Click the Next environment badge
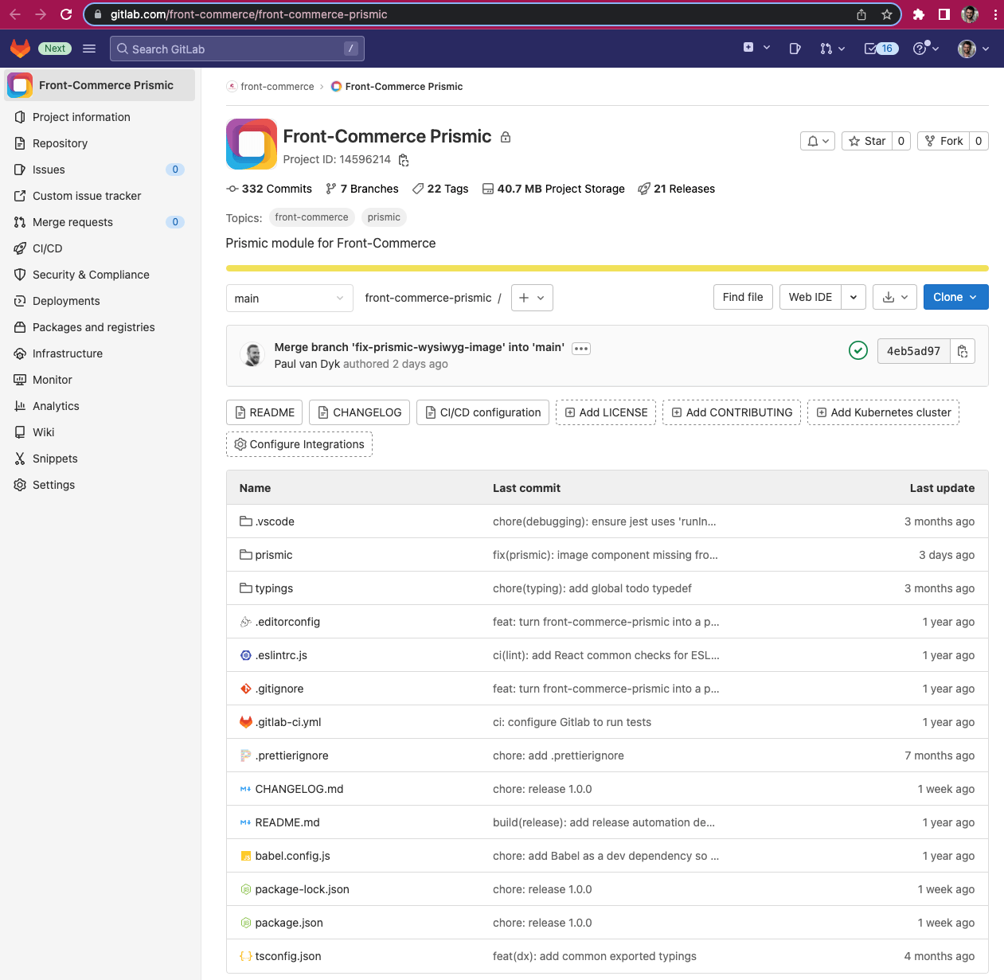This screenshot has height=980, width=1004. 55,49
